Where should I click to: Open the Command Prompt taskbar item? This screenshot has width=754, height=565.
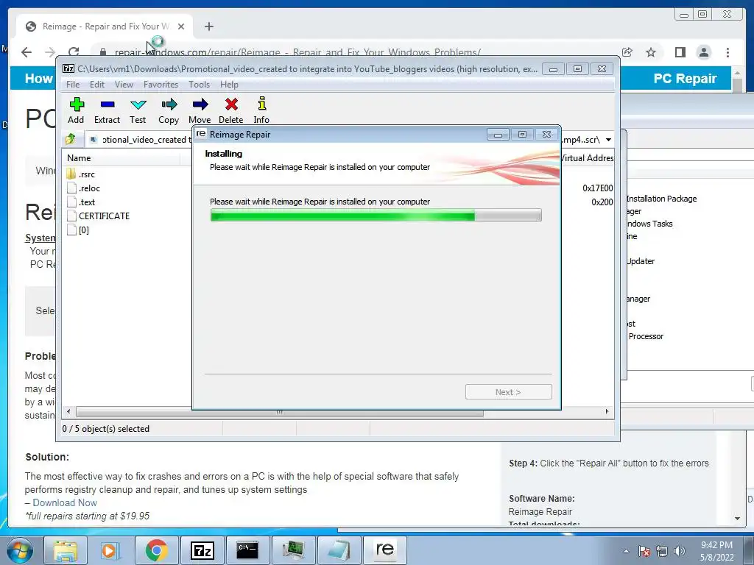247,550
